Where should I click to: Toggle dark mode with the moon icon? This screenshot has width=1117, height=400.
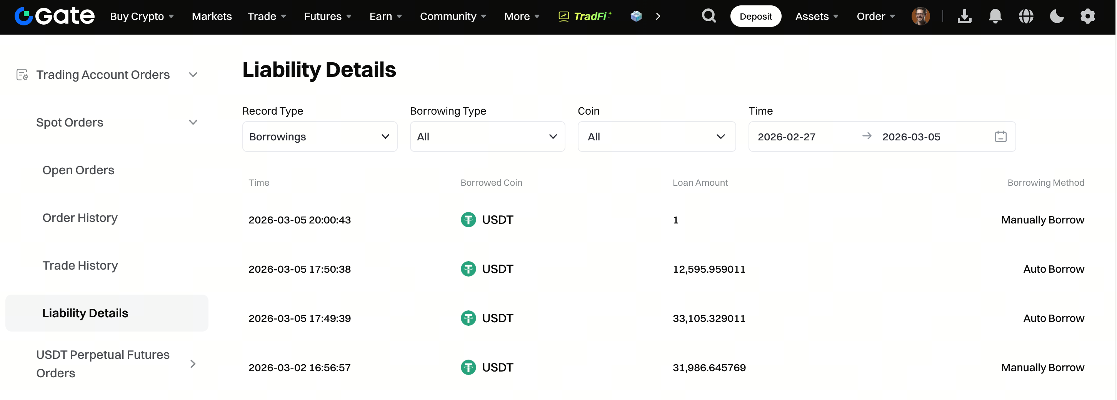coord(1056,17)
